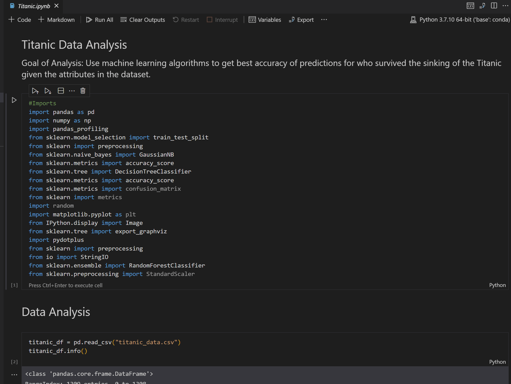Open notebook toolbar overflow menu
The width and height of the screenshot is (511, 384).
pos(324,20)
